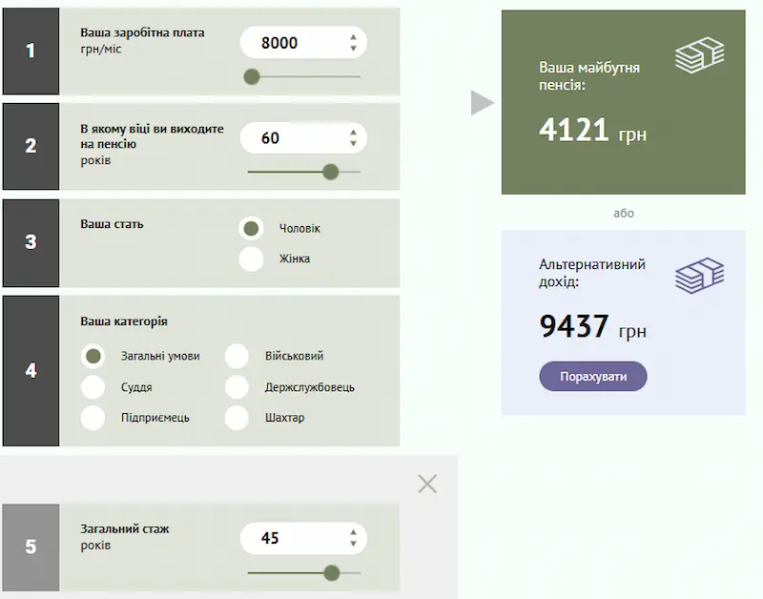Increase salary using the stepper up arrow
Screen dimensions: 763x599
[353, 37]
